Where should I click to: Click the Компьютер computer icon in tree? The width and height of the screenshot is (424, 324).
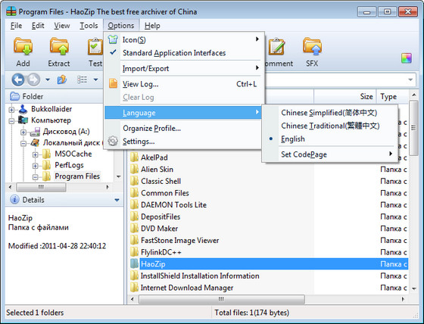(x=23, y=120)
